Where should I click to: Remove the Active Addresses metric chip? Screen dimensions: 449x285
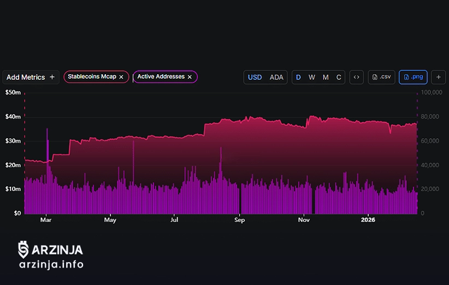point(190,77)
